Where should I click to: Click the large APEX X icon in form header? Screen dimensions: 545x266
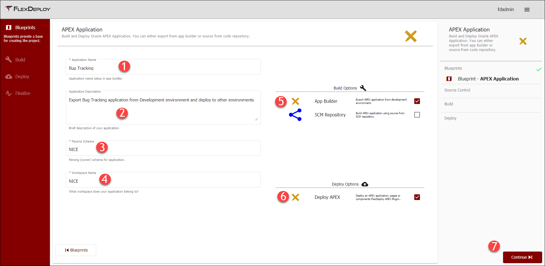411,36
